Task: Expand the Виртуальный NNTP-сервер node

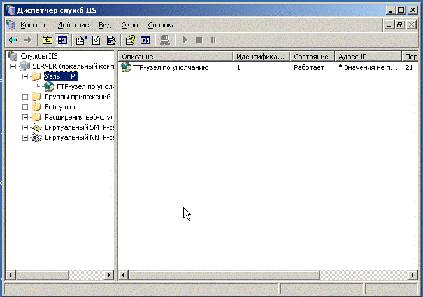Action: point(25,137)
